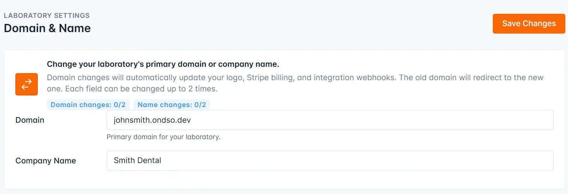
Task: Click the bold 'Change your laboratory's primary domain' title
Action: coord(163,64)
